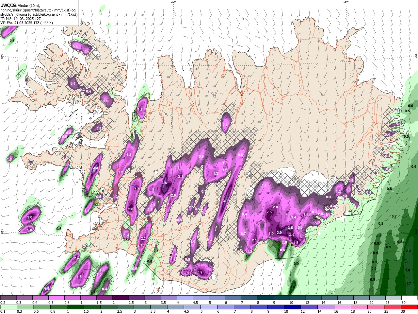
Task: Click the 2.9 precipitation value on the map
Action: tap(279, 233)
